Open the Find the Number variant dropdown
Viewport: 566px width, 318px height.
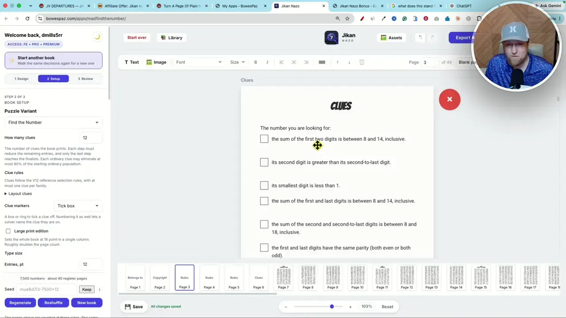53,122
